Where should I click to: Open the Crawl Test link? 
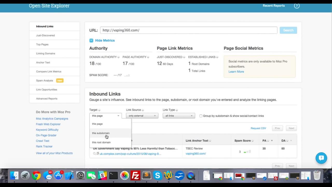[x=43, y=141]
